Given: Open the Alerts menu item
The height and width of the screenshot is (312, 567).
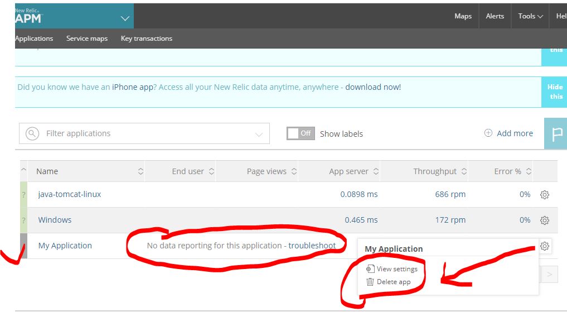Looking at the screenshot, I should [x=495, y=16].
